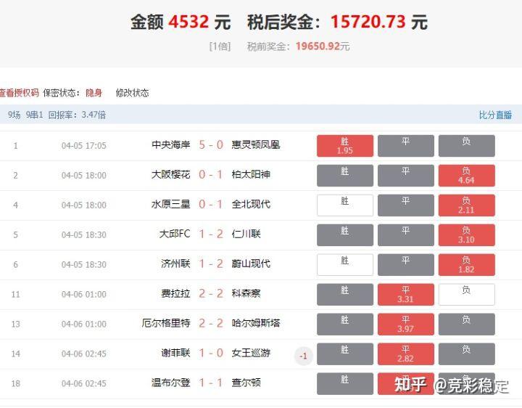
Task: Click the 仁川联 team name
Action: [246, 234]
